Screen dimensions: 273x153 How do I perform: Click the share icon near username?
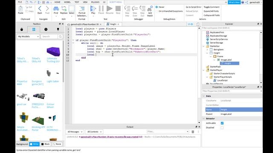click(x=247, y=2)
